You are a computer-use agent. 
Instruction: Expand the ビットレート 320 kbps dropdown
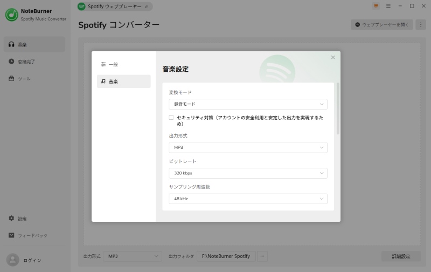[x=248, y=173]
